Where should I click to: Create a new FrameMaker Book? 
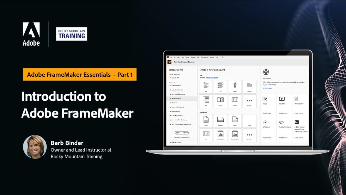[x=206, y=135]
